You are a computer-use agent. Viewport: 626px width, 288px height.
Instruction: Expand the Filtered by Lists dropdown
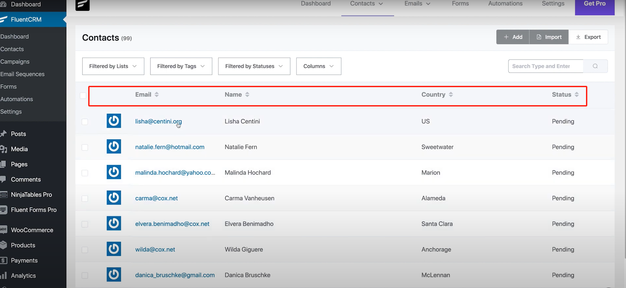pyautogui.click(x=113, y=66)
